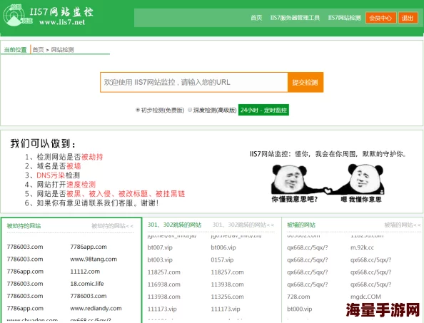Click 网站检测 in the breadcrumb

63,50
